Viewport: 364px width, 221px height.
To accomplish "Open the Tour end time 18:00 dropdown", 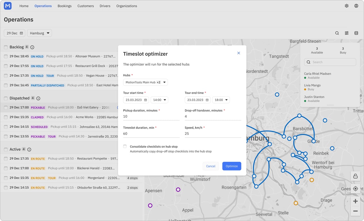I will point(221,100).
